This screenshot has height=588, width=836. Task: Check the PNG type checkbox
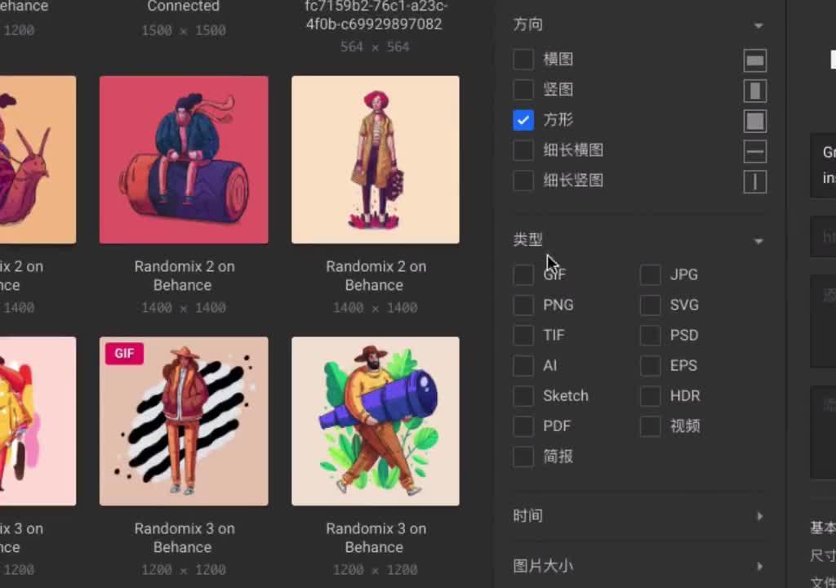pyautogui.click(x=522, y=305)
